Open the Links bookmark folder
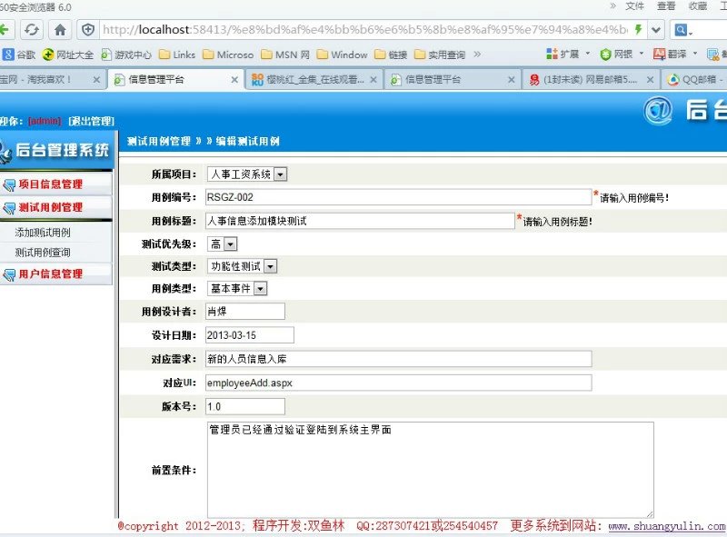This screenshot has width=727, height=537. pos(177,55)
